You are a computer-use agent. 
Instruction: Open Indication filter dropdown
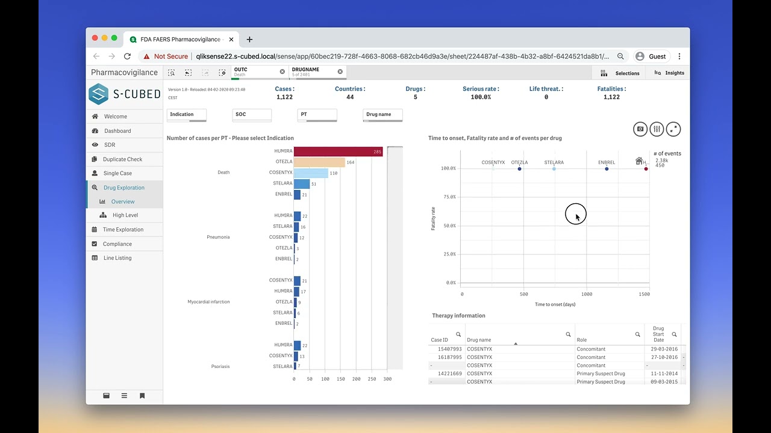point(187,115)
